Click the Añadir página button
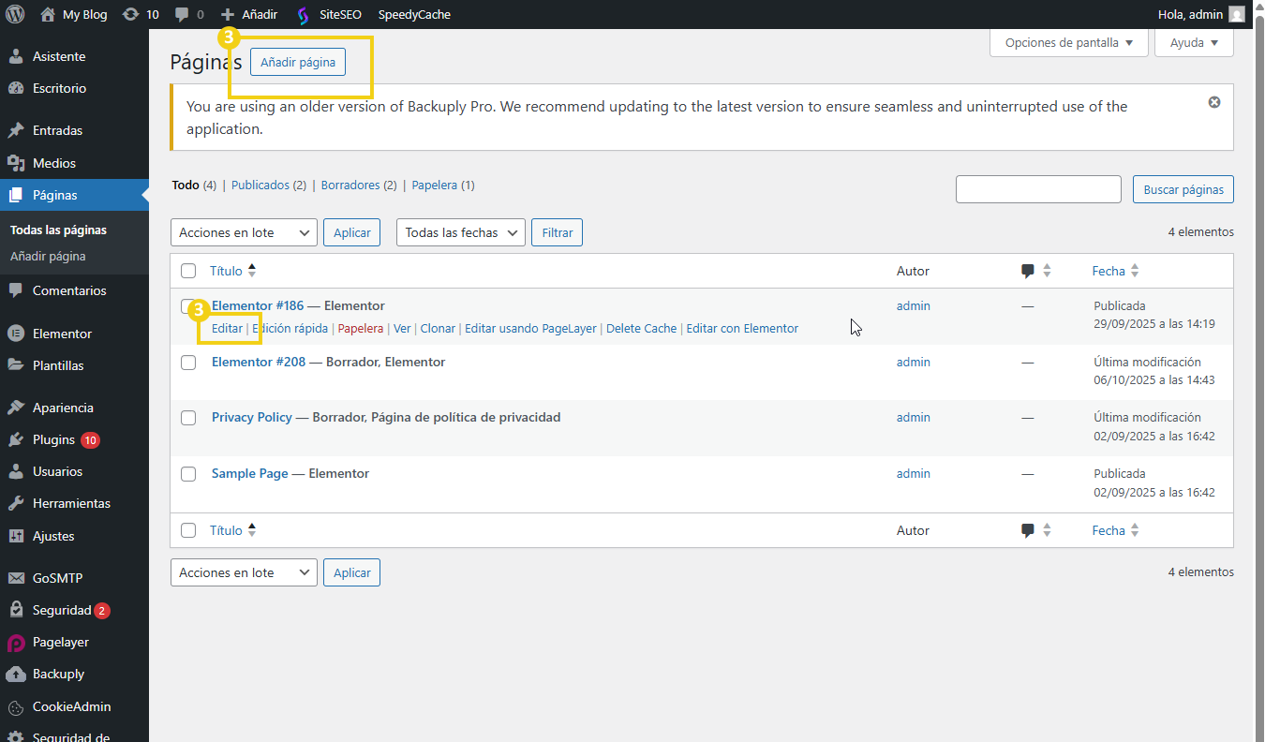 [x=298, y=62]
